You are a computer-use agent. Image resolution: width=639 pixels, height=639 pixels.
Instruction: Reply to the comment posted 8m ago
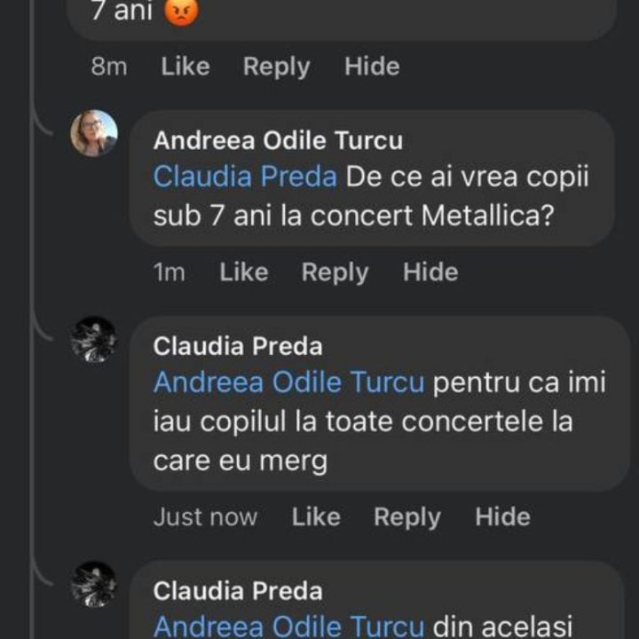(277, 67)
